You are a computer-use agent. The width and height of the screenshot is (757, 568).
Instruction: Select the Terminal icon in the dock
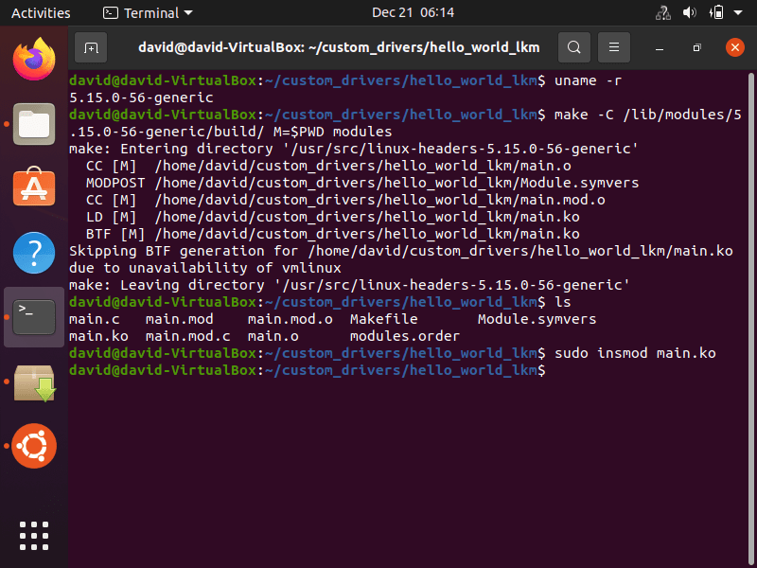tap(33, 315)
